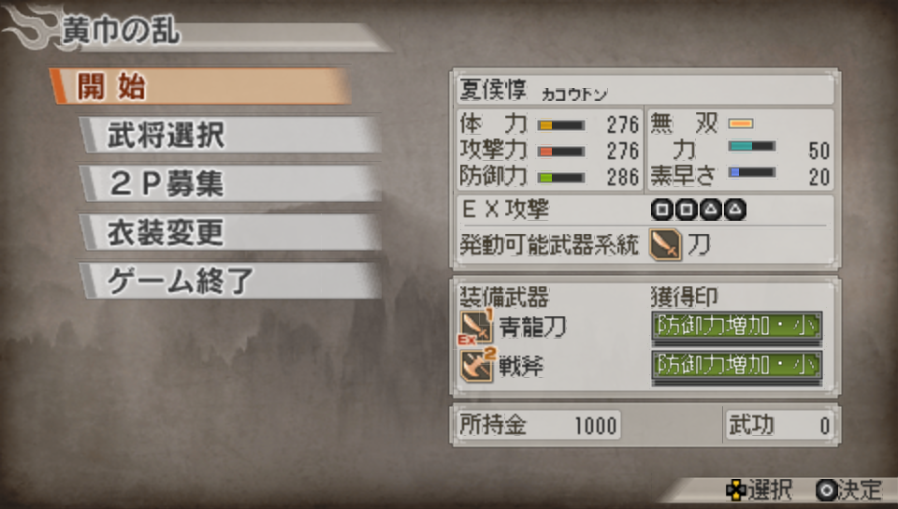Select second 防御力増加・小 seal badge
The height and width of the screenshot is (509, 898).
coord(737,365)
